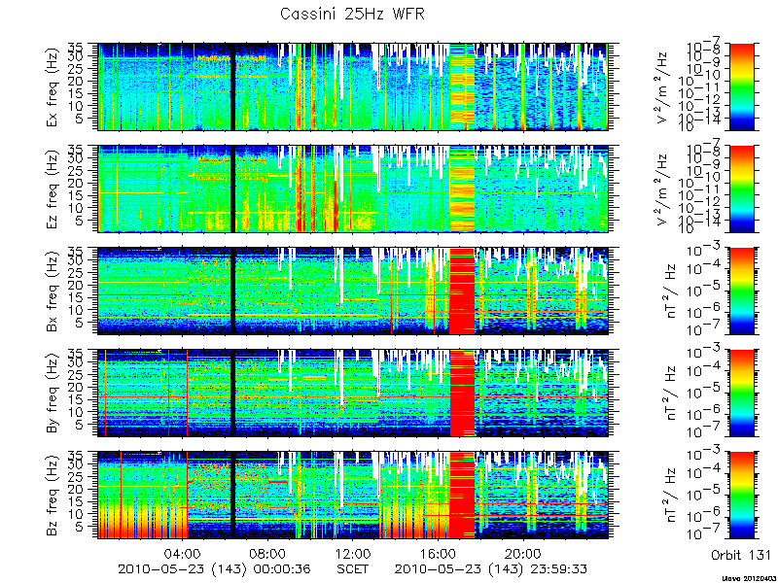Click the nT²/Hz unit label beside the By color bar
Image resolution: width=778 pixels, height=583 pixels.
tap(671, 394)
